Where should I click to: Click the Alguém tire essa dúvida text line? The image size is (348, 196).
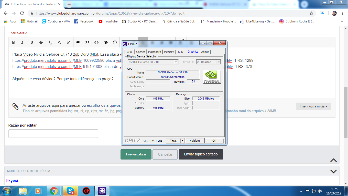(63, 79)
